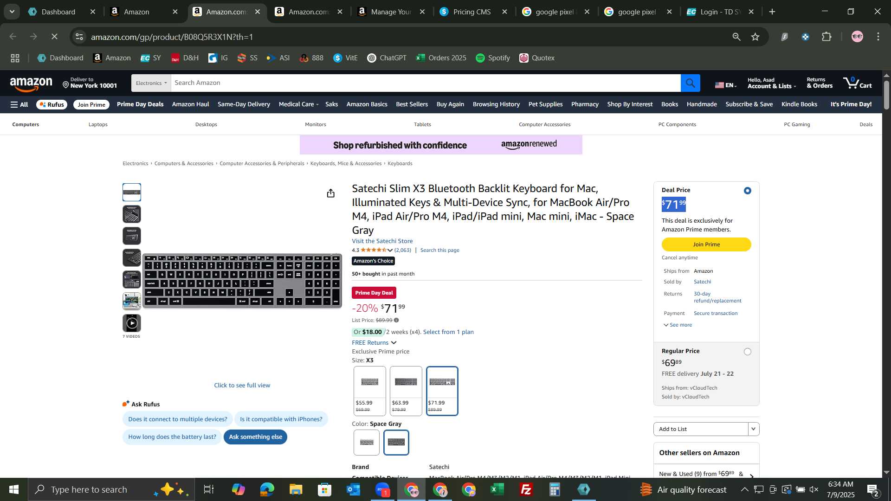Screen dimensions: 891x501
Task: Open the Electronics search category dropdown
Action: (151, 83)
